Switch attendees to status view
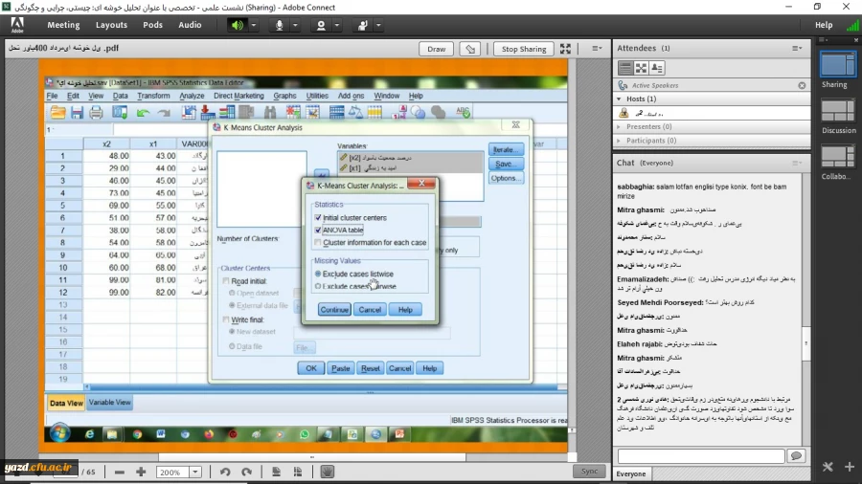Screen dimensions: 862x484 [658, 68]
